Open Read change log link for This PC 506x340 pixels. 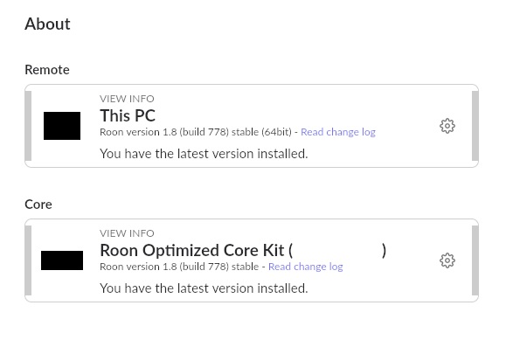pos(338,132)
